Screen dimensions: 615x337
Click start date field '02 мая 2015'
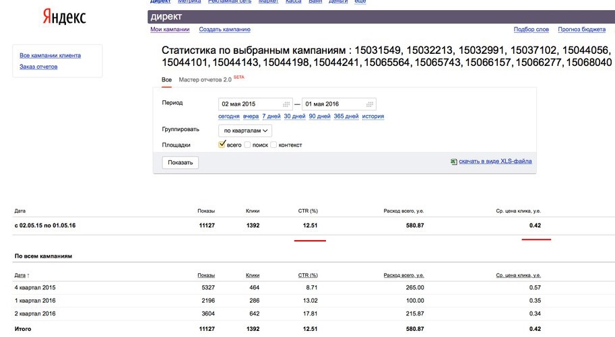[255, 104]
